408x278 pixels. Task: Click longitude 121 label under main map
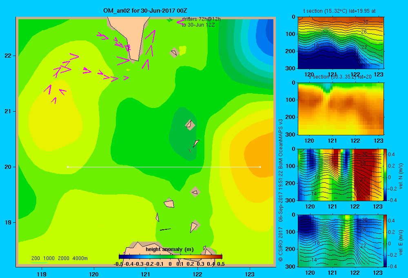[146, 274]
